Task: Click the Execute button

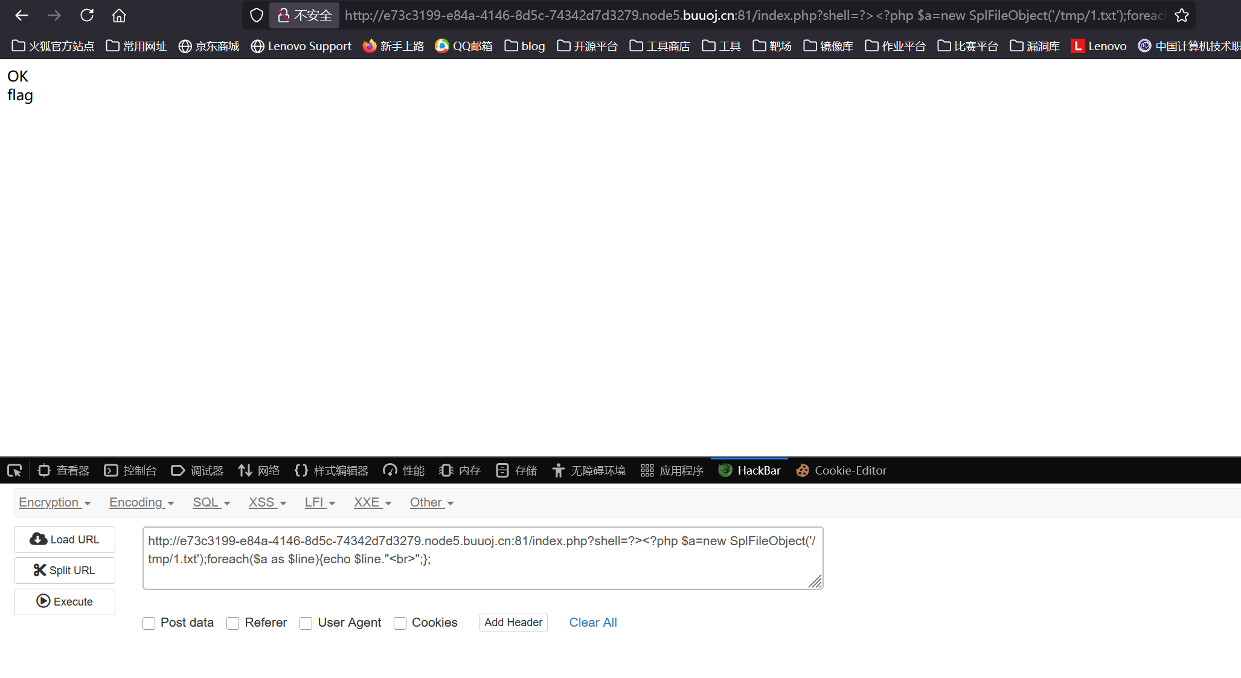Action: click(x=65, y=601)
